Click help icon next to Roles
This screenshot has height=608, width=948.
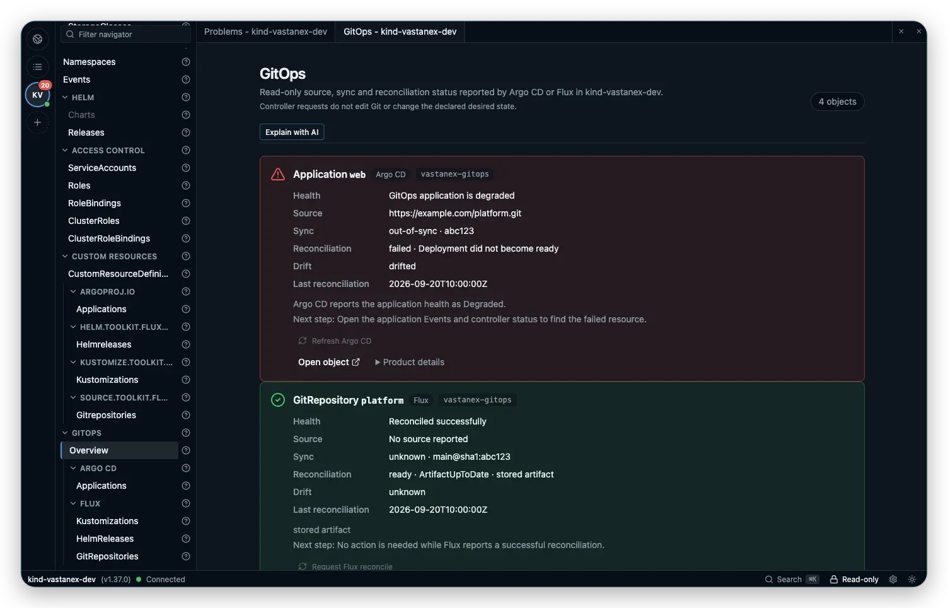pyautogui.click(x=186, y=185)
